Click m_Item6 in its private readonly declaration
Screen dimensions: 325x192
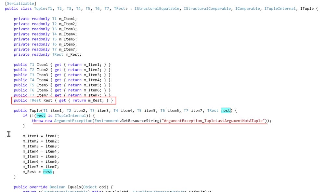click(67, 44)
